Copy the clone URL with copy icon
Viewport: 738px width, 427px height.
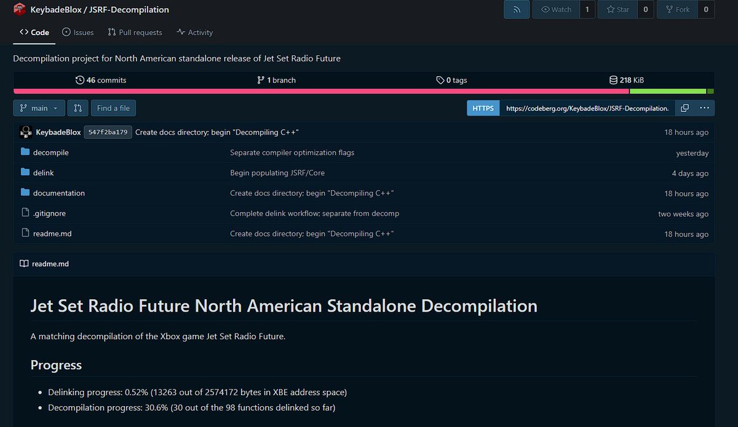point(684,108)
